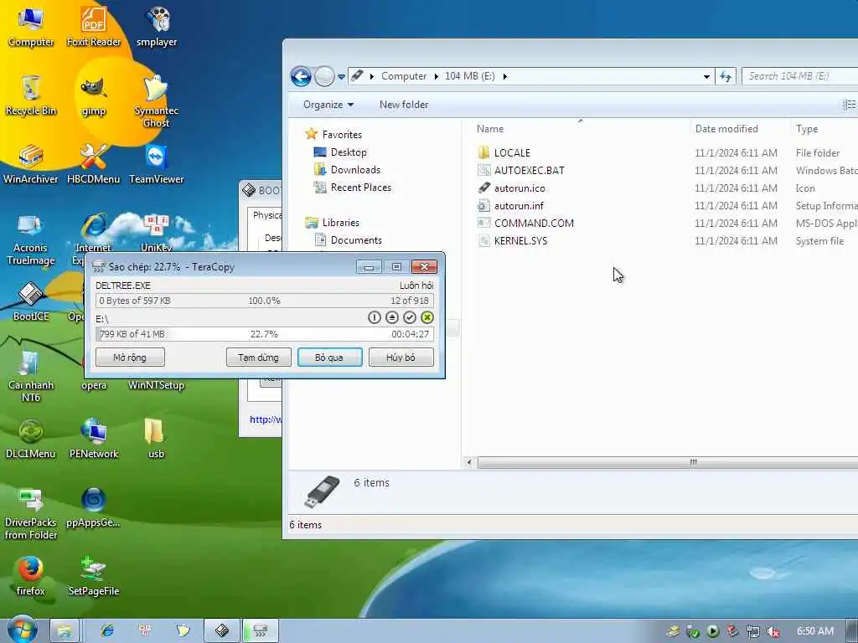Open TeamViewer desktop icon
This screenshot has width=858, height=643.
[x=157, y=164]
